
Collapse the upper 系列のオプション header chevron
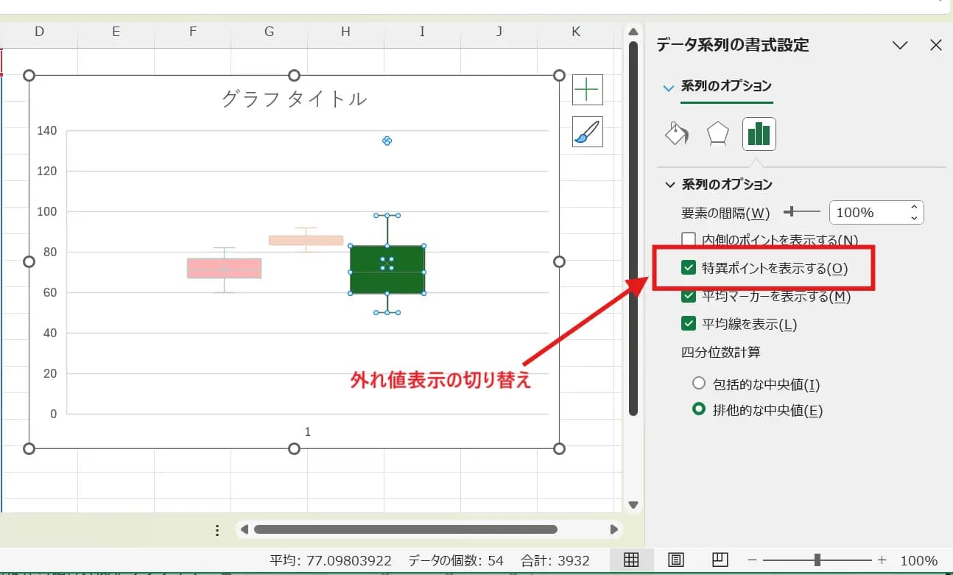669,85
